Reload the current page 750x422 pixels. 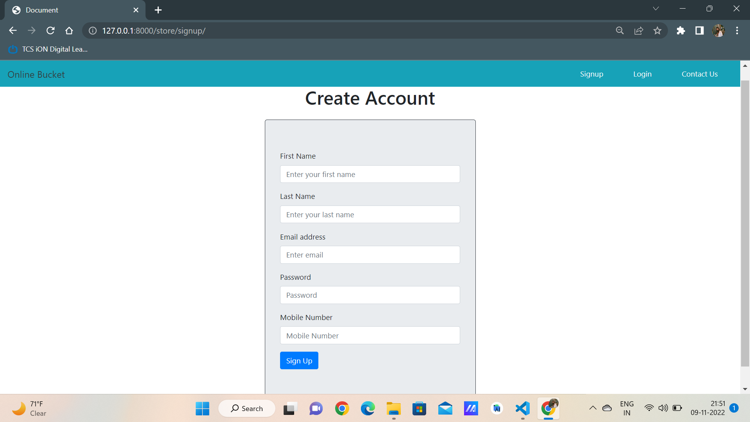click(x=50, y=30)
